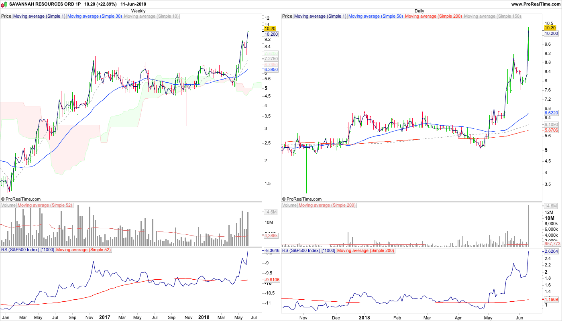Click the 10.200 price tag on the Daily axis

pos(551,34)
